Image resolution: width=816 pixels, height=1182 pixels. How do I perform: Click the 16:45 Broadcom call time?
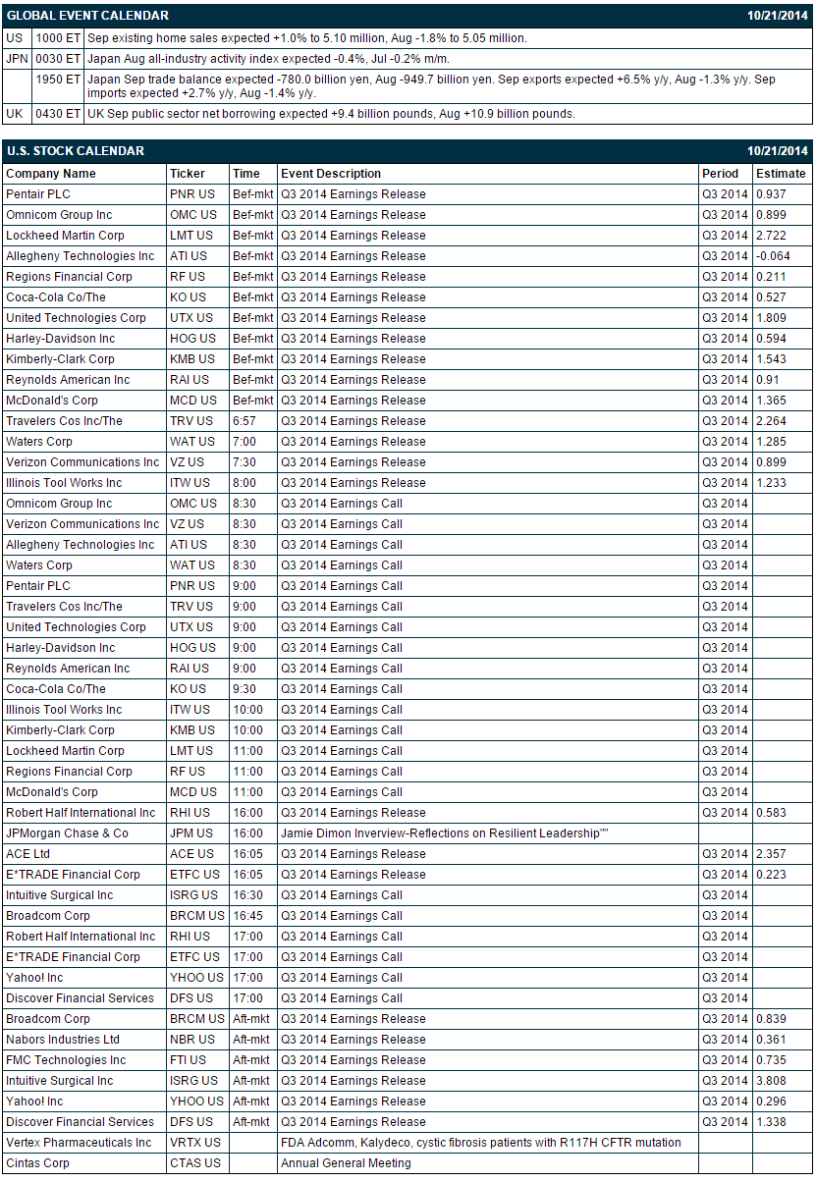tap(247, 916)
